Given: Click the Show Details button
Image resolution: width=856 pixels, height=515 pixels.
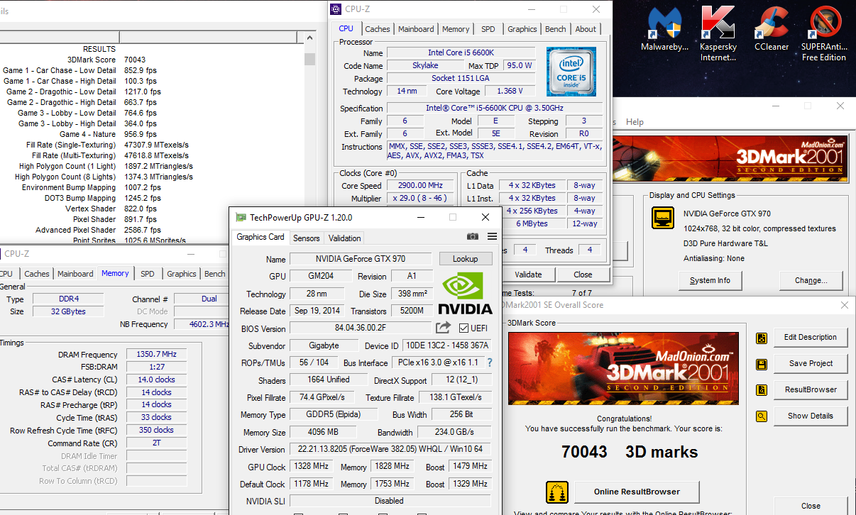Looking at the screenshot, I should (x=811, y=416).
